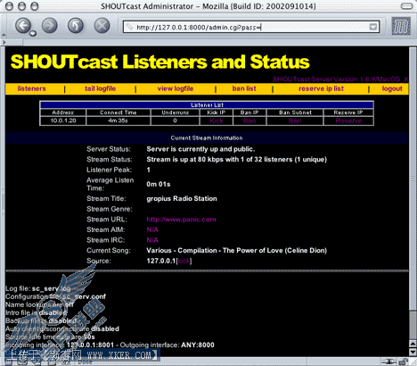Click the scrollbar down arrow
The width and height of the screenshot is (417, 366).
tap(413, 352)
